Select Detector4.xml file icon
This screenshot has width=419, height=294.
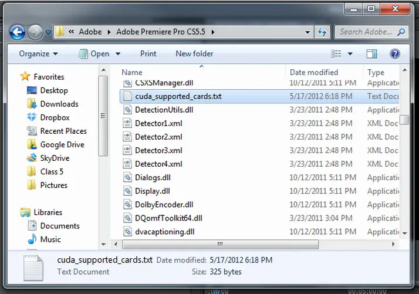pos(127,164)
